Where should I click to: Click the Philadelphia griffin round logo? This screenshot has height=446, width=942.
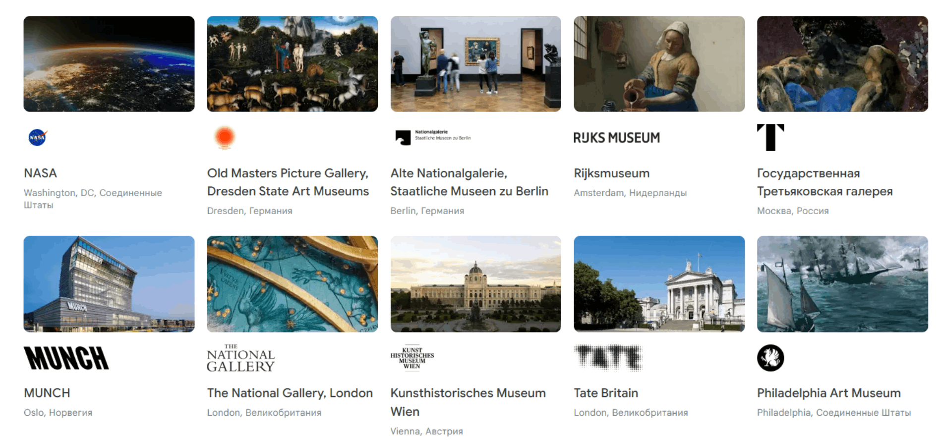click(x=770, y=358)
